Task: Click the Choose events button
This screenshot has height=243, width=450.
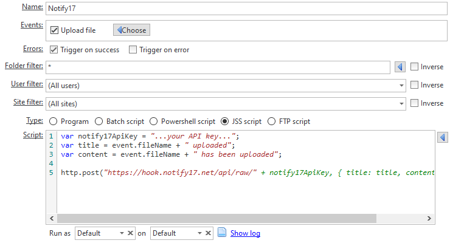Action: [x=131, y=30]
